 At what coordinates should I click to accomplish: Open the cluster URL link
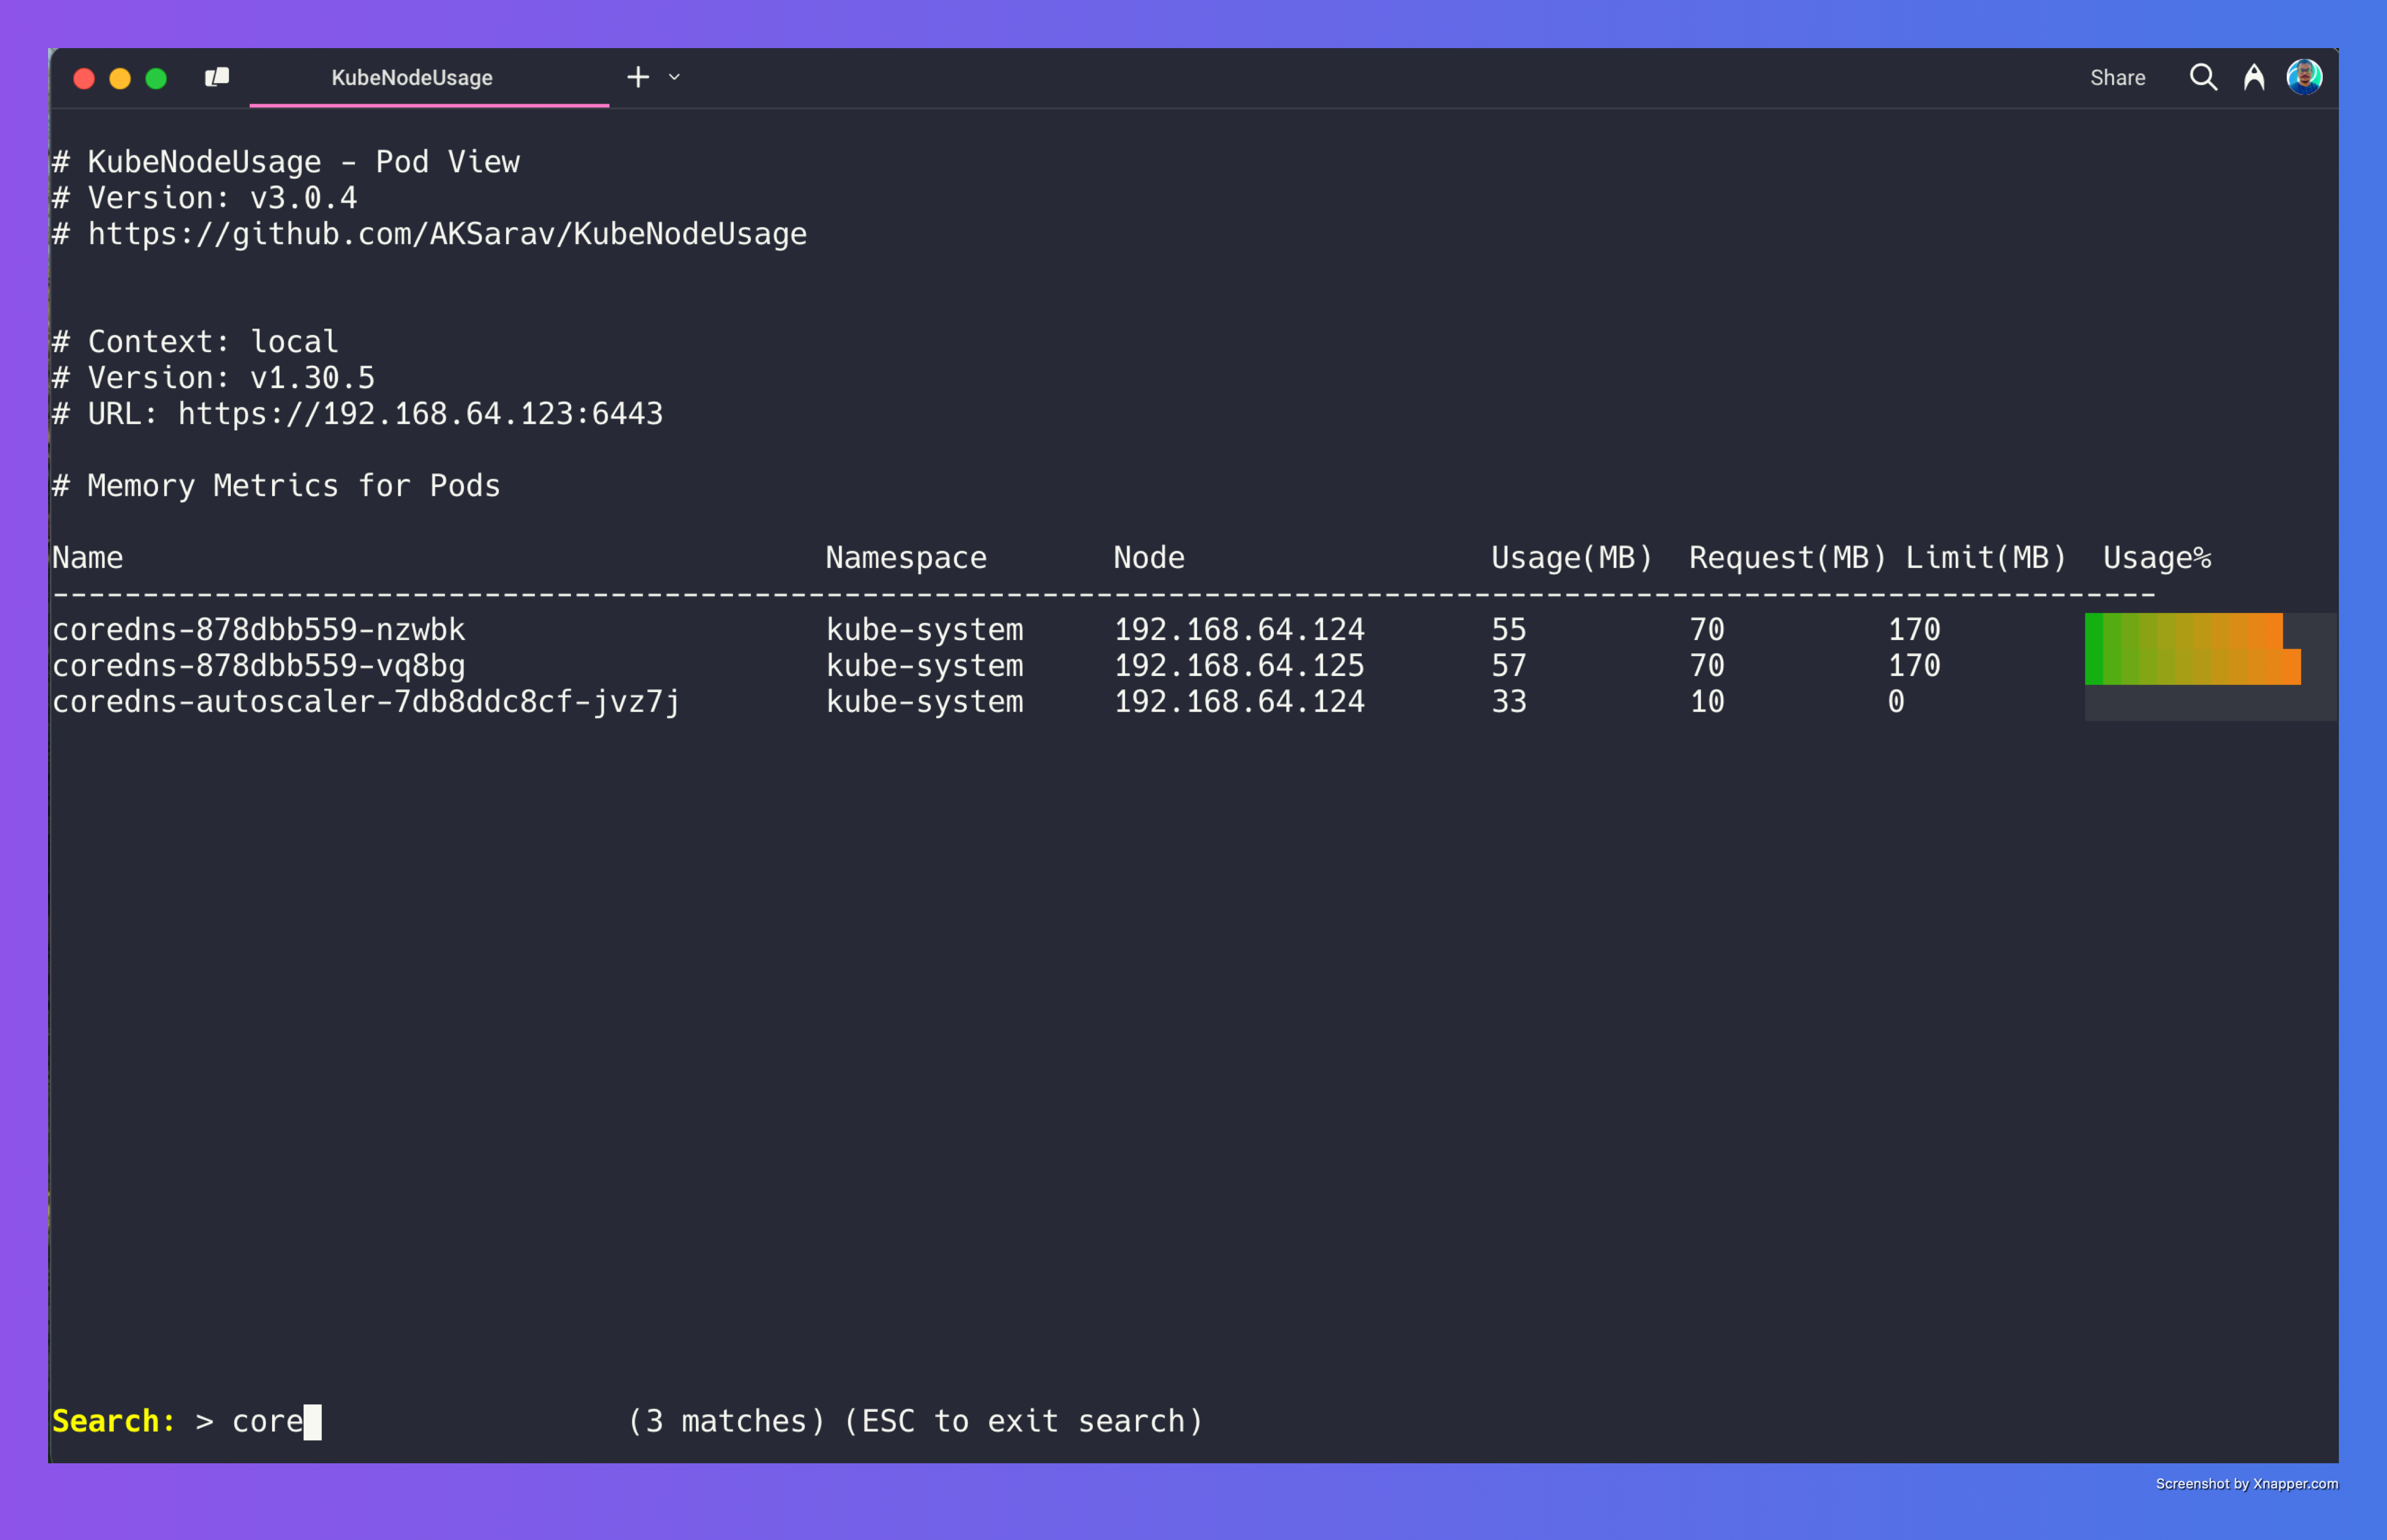point(420,414)
